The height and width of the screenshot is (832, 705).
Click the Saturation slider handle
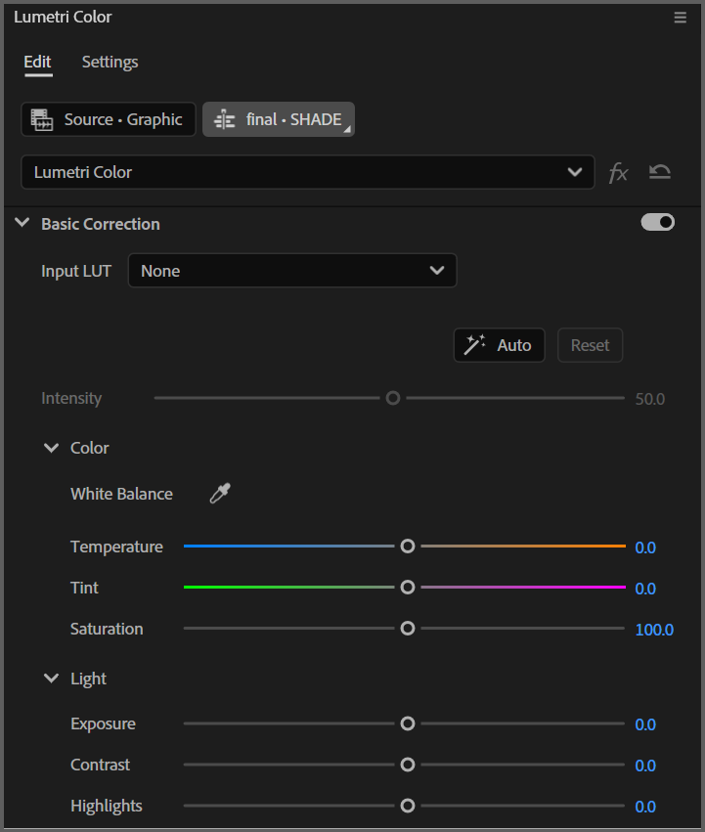(x=408, y=629)
